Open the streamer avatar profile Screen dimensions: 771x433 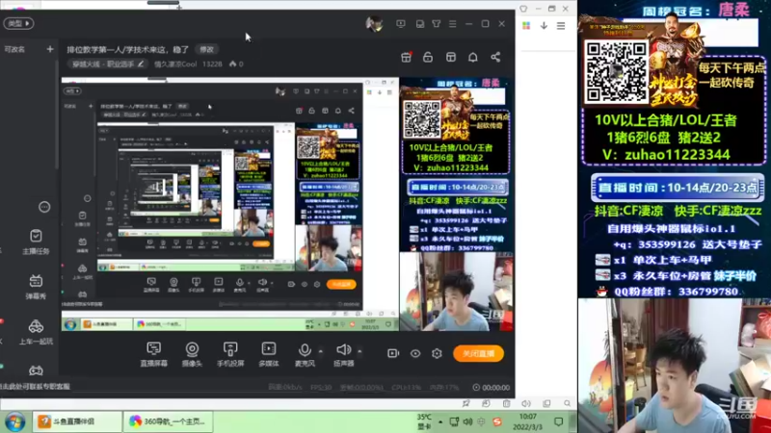pos(374,23)
